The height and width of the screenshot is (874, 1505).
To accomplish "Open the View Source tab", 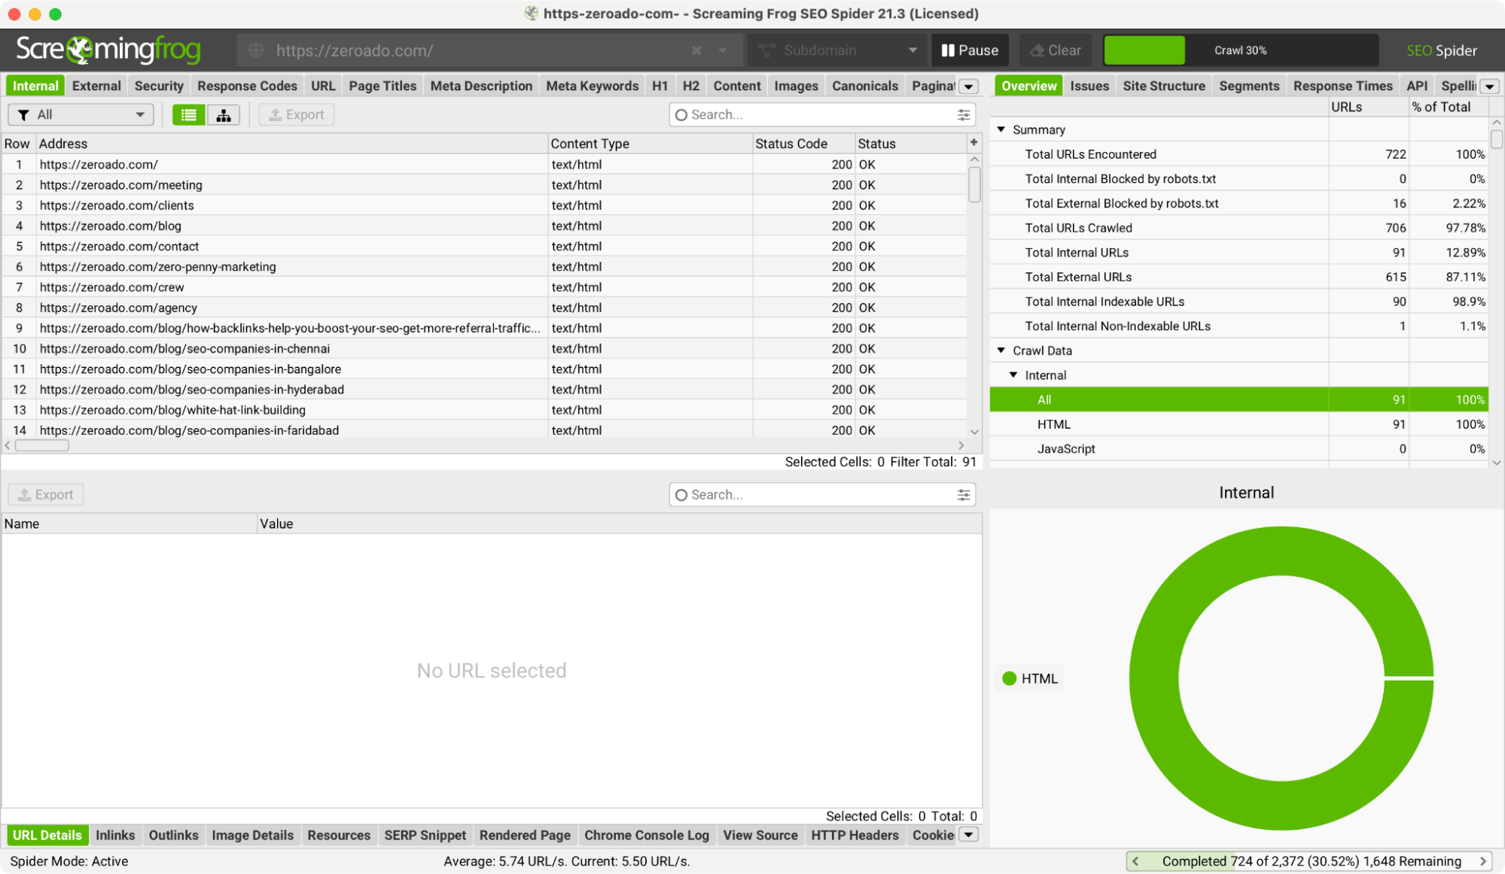I will 760,835.
